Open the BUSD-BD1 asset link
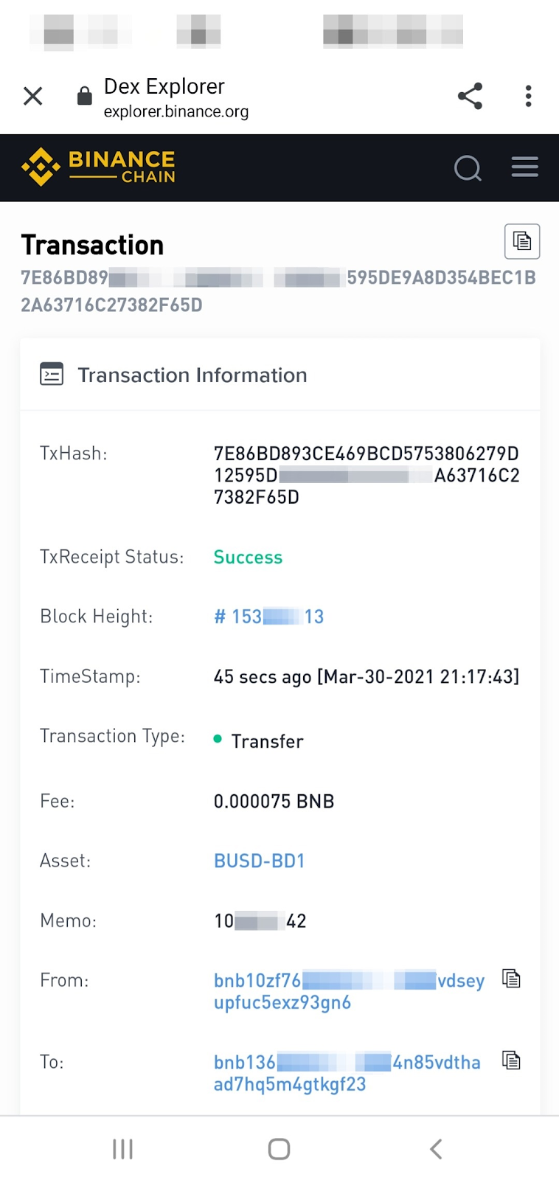Image resolution: width=559 pixels, height=1180 pixels. (260, 861)
